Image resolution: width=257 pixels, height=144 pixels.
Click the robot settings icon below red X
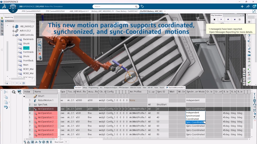(x=40, y=58)
